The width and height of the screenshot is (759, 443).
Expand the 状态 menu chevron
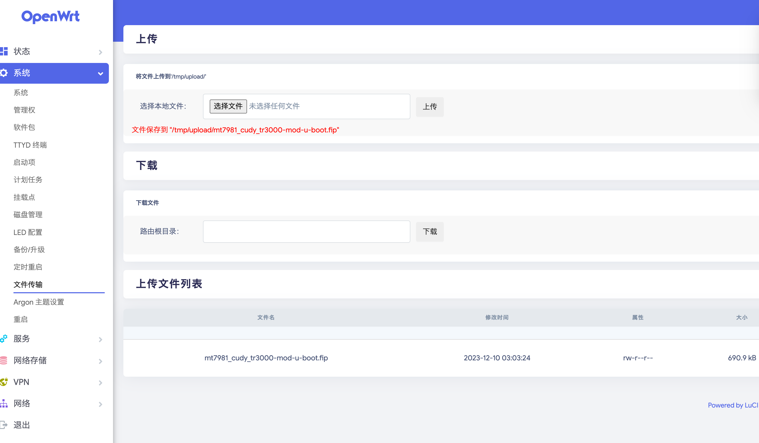[x=101, y=52]
